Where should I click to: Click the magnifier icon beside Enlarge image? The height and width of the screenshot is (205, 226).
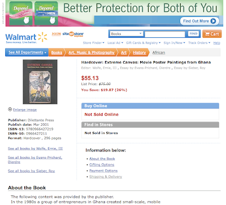[10, 110]
